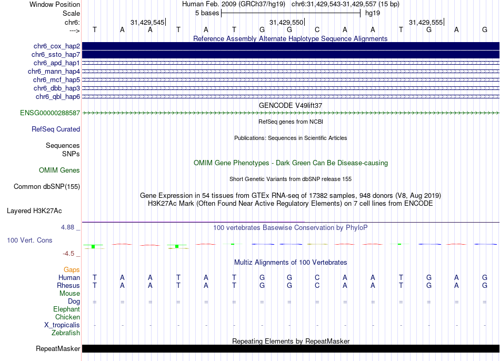Click the solid chr6_ssto_hap7 alignment bar

(291, 55)
